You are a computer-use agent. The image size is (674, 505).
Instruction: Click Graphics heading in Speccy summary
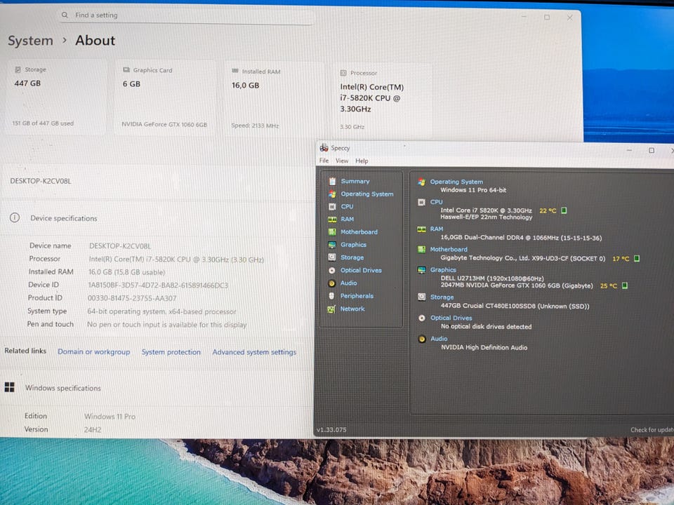click(x=443, y=269)
